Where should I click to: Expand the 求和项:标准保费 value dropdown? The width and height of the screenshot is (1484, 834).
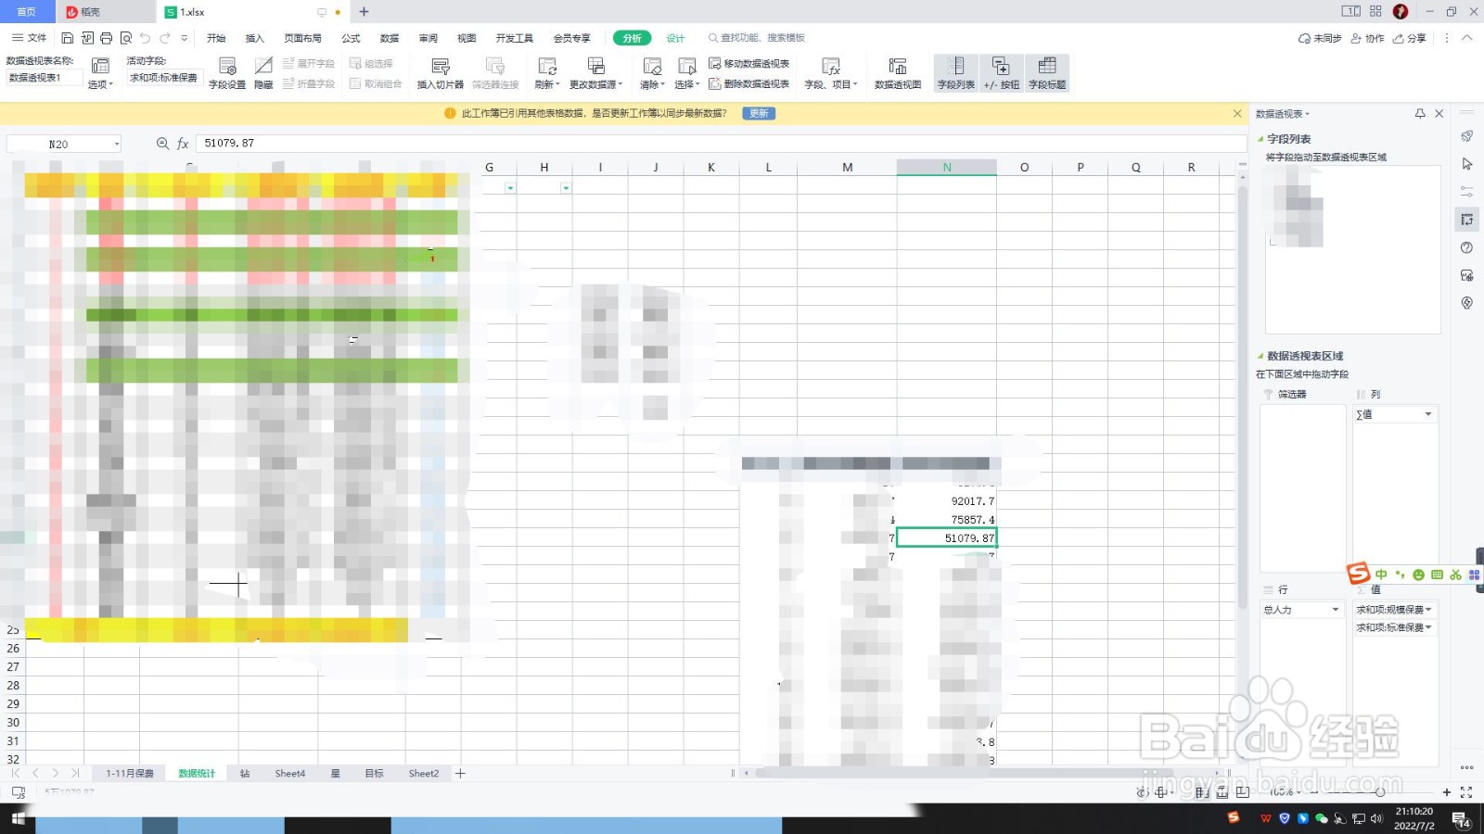click(x=1428, y=627)
